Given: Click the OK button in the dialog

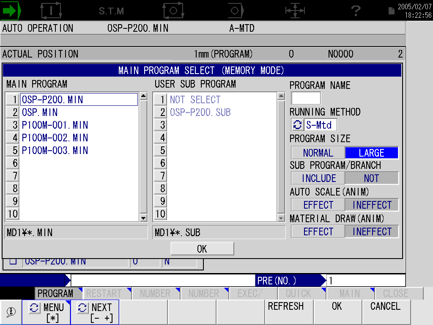Looking at the screenshot, I should [x=202, y=249].
